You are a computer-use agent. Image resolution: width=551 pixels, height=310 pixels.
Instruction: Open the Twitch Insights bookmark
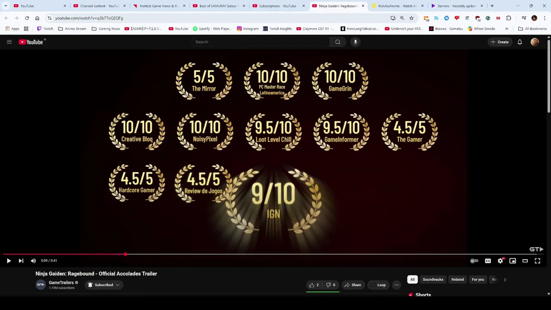pyautogui.click(x=277, y=28)
